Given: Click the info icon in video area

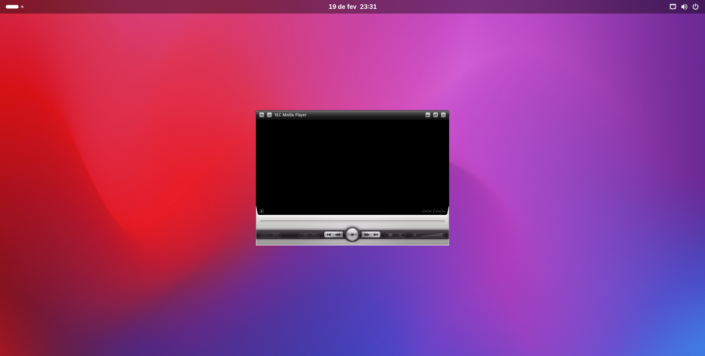Looking at the screenshot, I should [262, 211].
